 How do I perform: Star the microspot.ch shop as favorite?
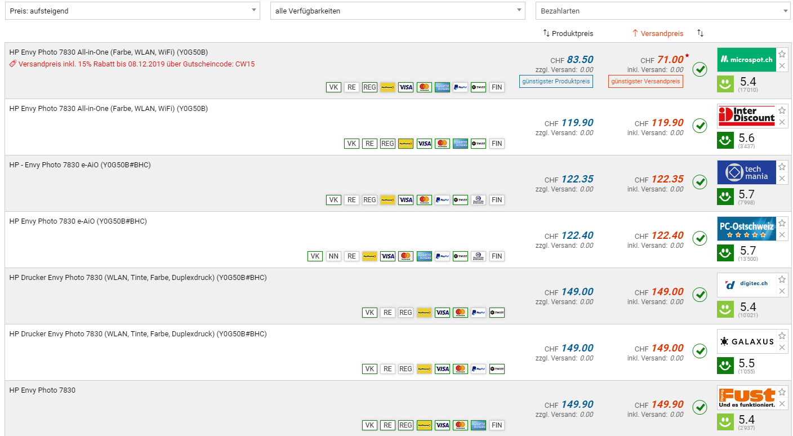click(x=782, y=54)
